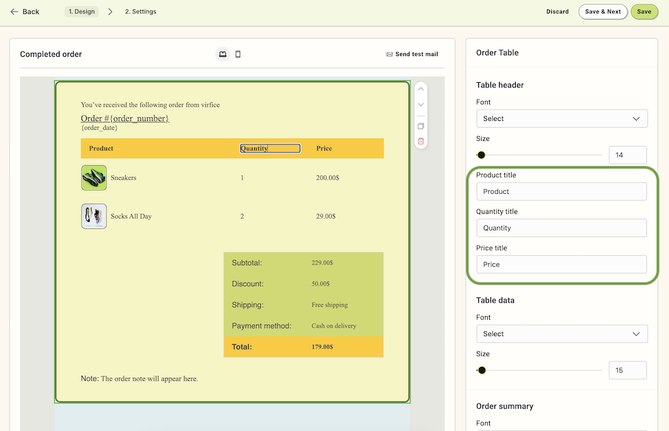Click the Socks All Day product thumbnail

[94, 216]
